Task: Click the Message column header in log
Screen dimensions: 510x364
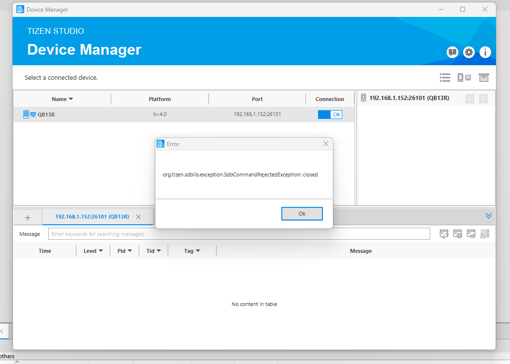Action: pyautogui.click(x=361, y=251)
